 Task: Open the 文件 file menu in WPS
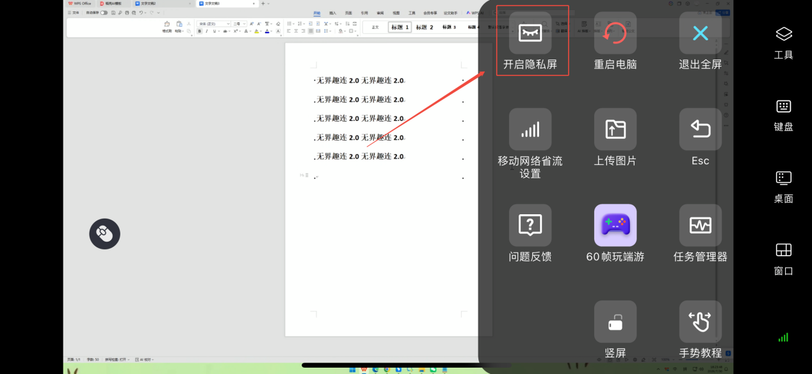tap(73, 13)
